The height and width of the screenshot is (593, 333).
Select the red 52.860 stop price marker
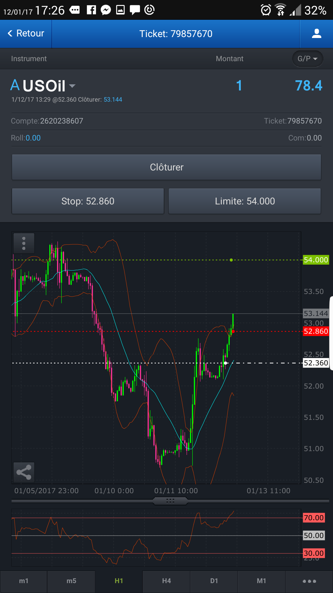click(x=316, y=331)
